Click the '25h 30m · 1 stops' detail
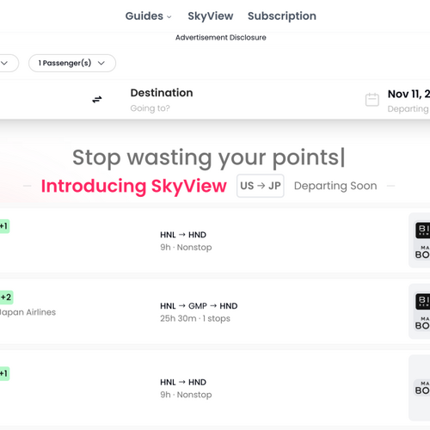 pyautogui.click(x=195, y=318)
